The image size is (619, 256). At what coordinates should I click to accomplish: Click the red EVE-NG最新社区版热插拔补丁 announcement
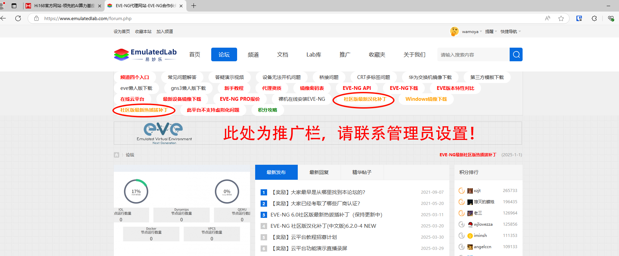468,155
